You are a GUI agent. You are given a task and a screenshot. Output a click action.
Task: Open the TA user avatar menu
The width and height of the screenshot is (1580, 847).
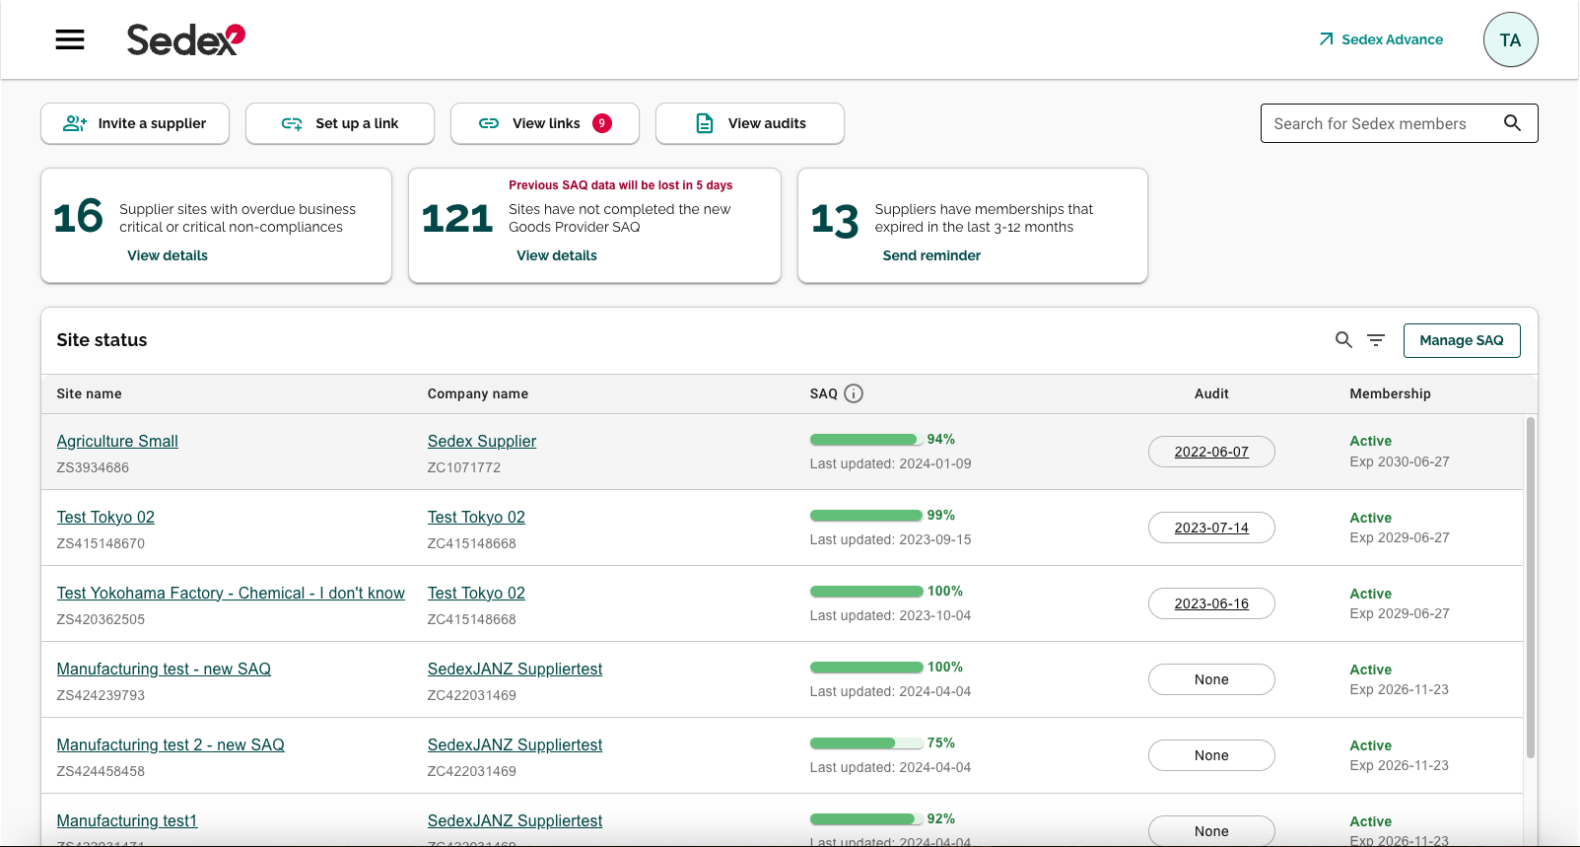(x=1510, y=39)
